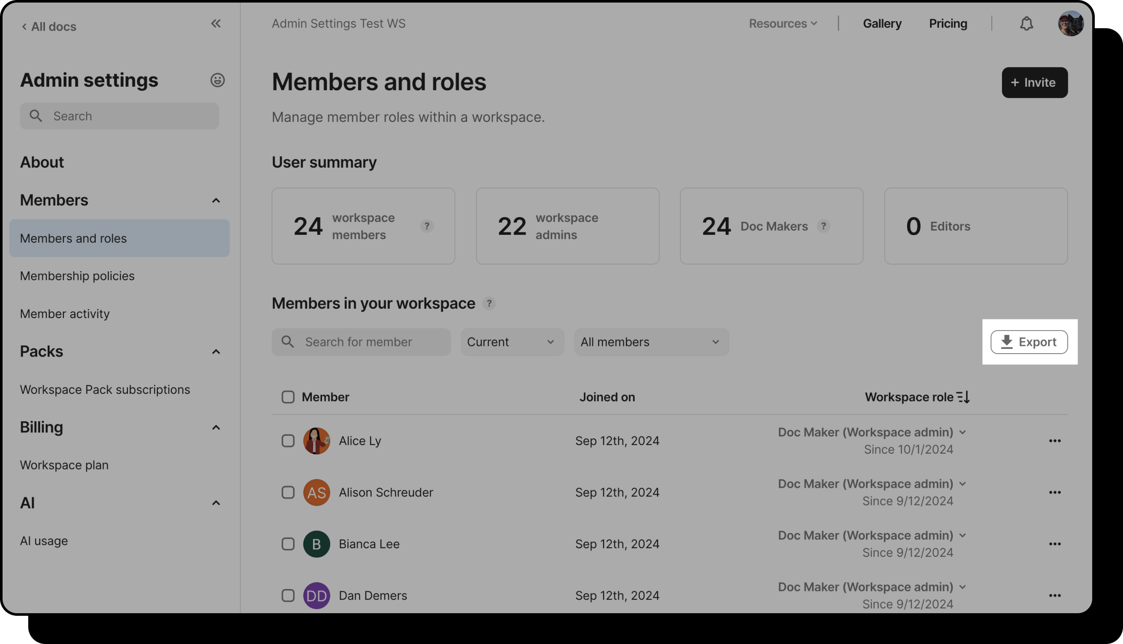Check the box for Alison Schreuder

[x=288, y=492]
